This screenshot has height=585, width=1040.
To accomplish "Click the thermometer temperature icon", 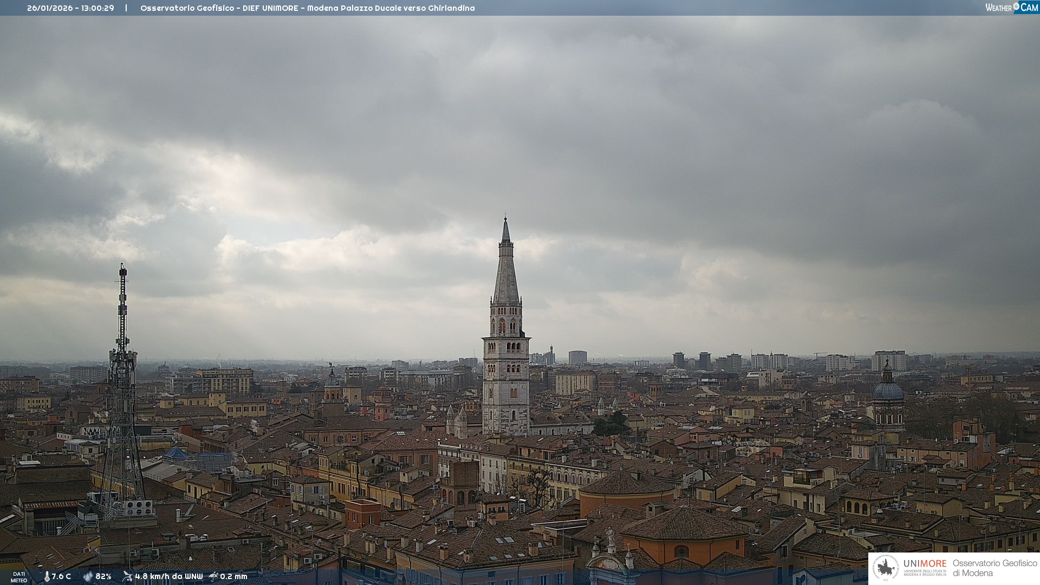I will (47, 576).
